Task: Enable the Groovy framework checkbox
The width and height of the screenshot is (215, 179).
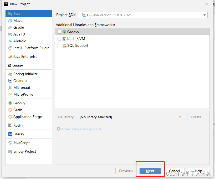Action: click(59, 32)
